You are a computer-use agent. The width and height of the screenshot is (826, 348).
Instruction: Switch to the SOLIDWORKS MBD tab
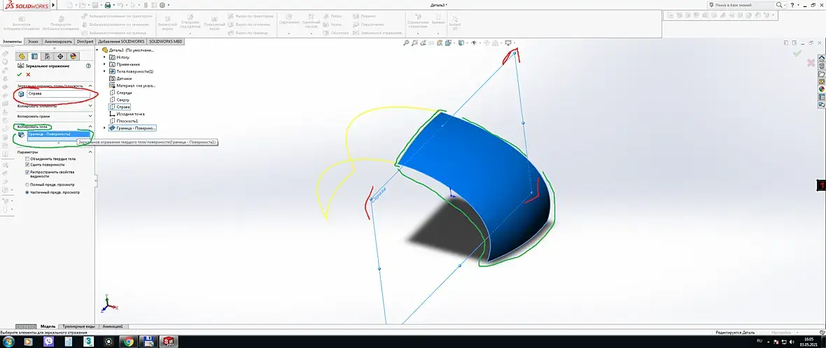click(x=165, y=41)
